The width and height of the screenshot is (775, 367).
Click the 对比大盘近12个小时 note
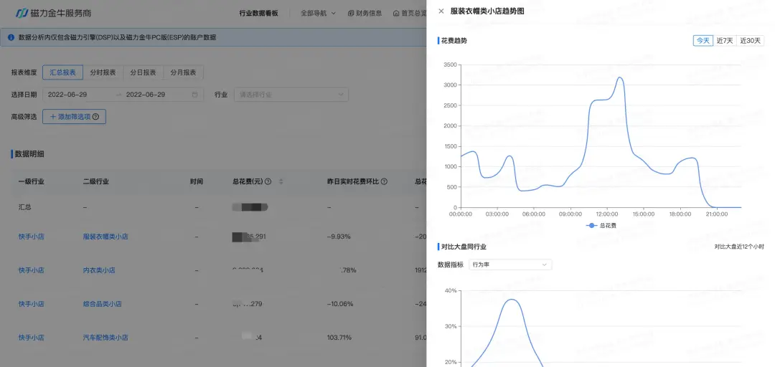coord(739,247)
